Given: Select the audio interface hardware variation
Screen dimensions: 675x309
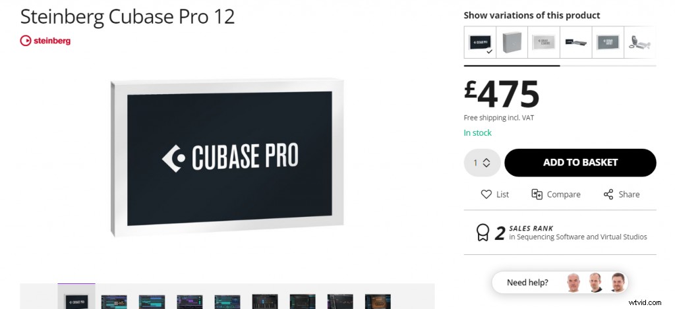Looking at the screenshot, I should [x=576, y=42].
